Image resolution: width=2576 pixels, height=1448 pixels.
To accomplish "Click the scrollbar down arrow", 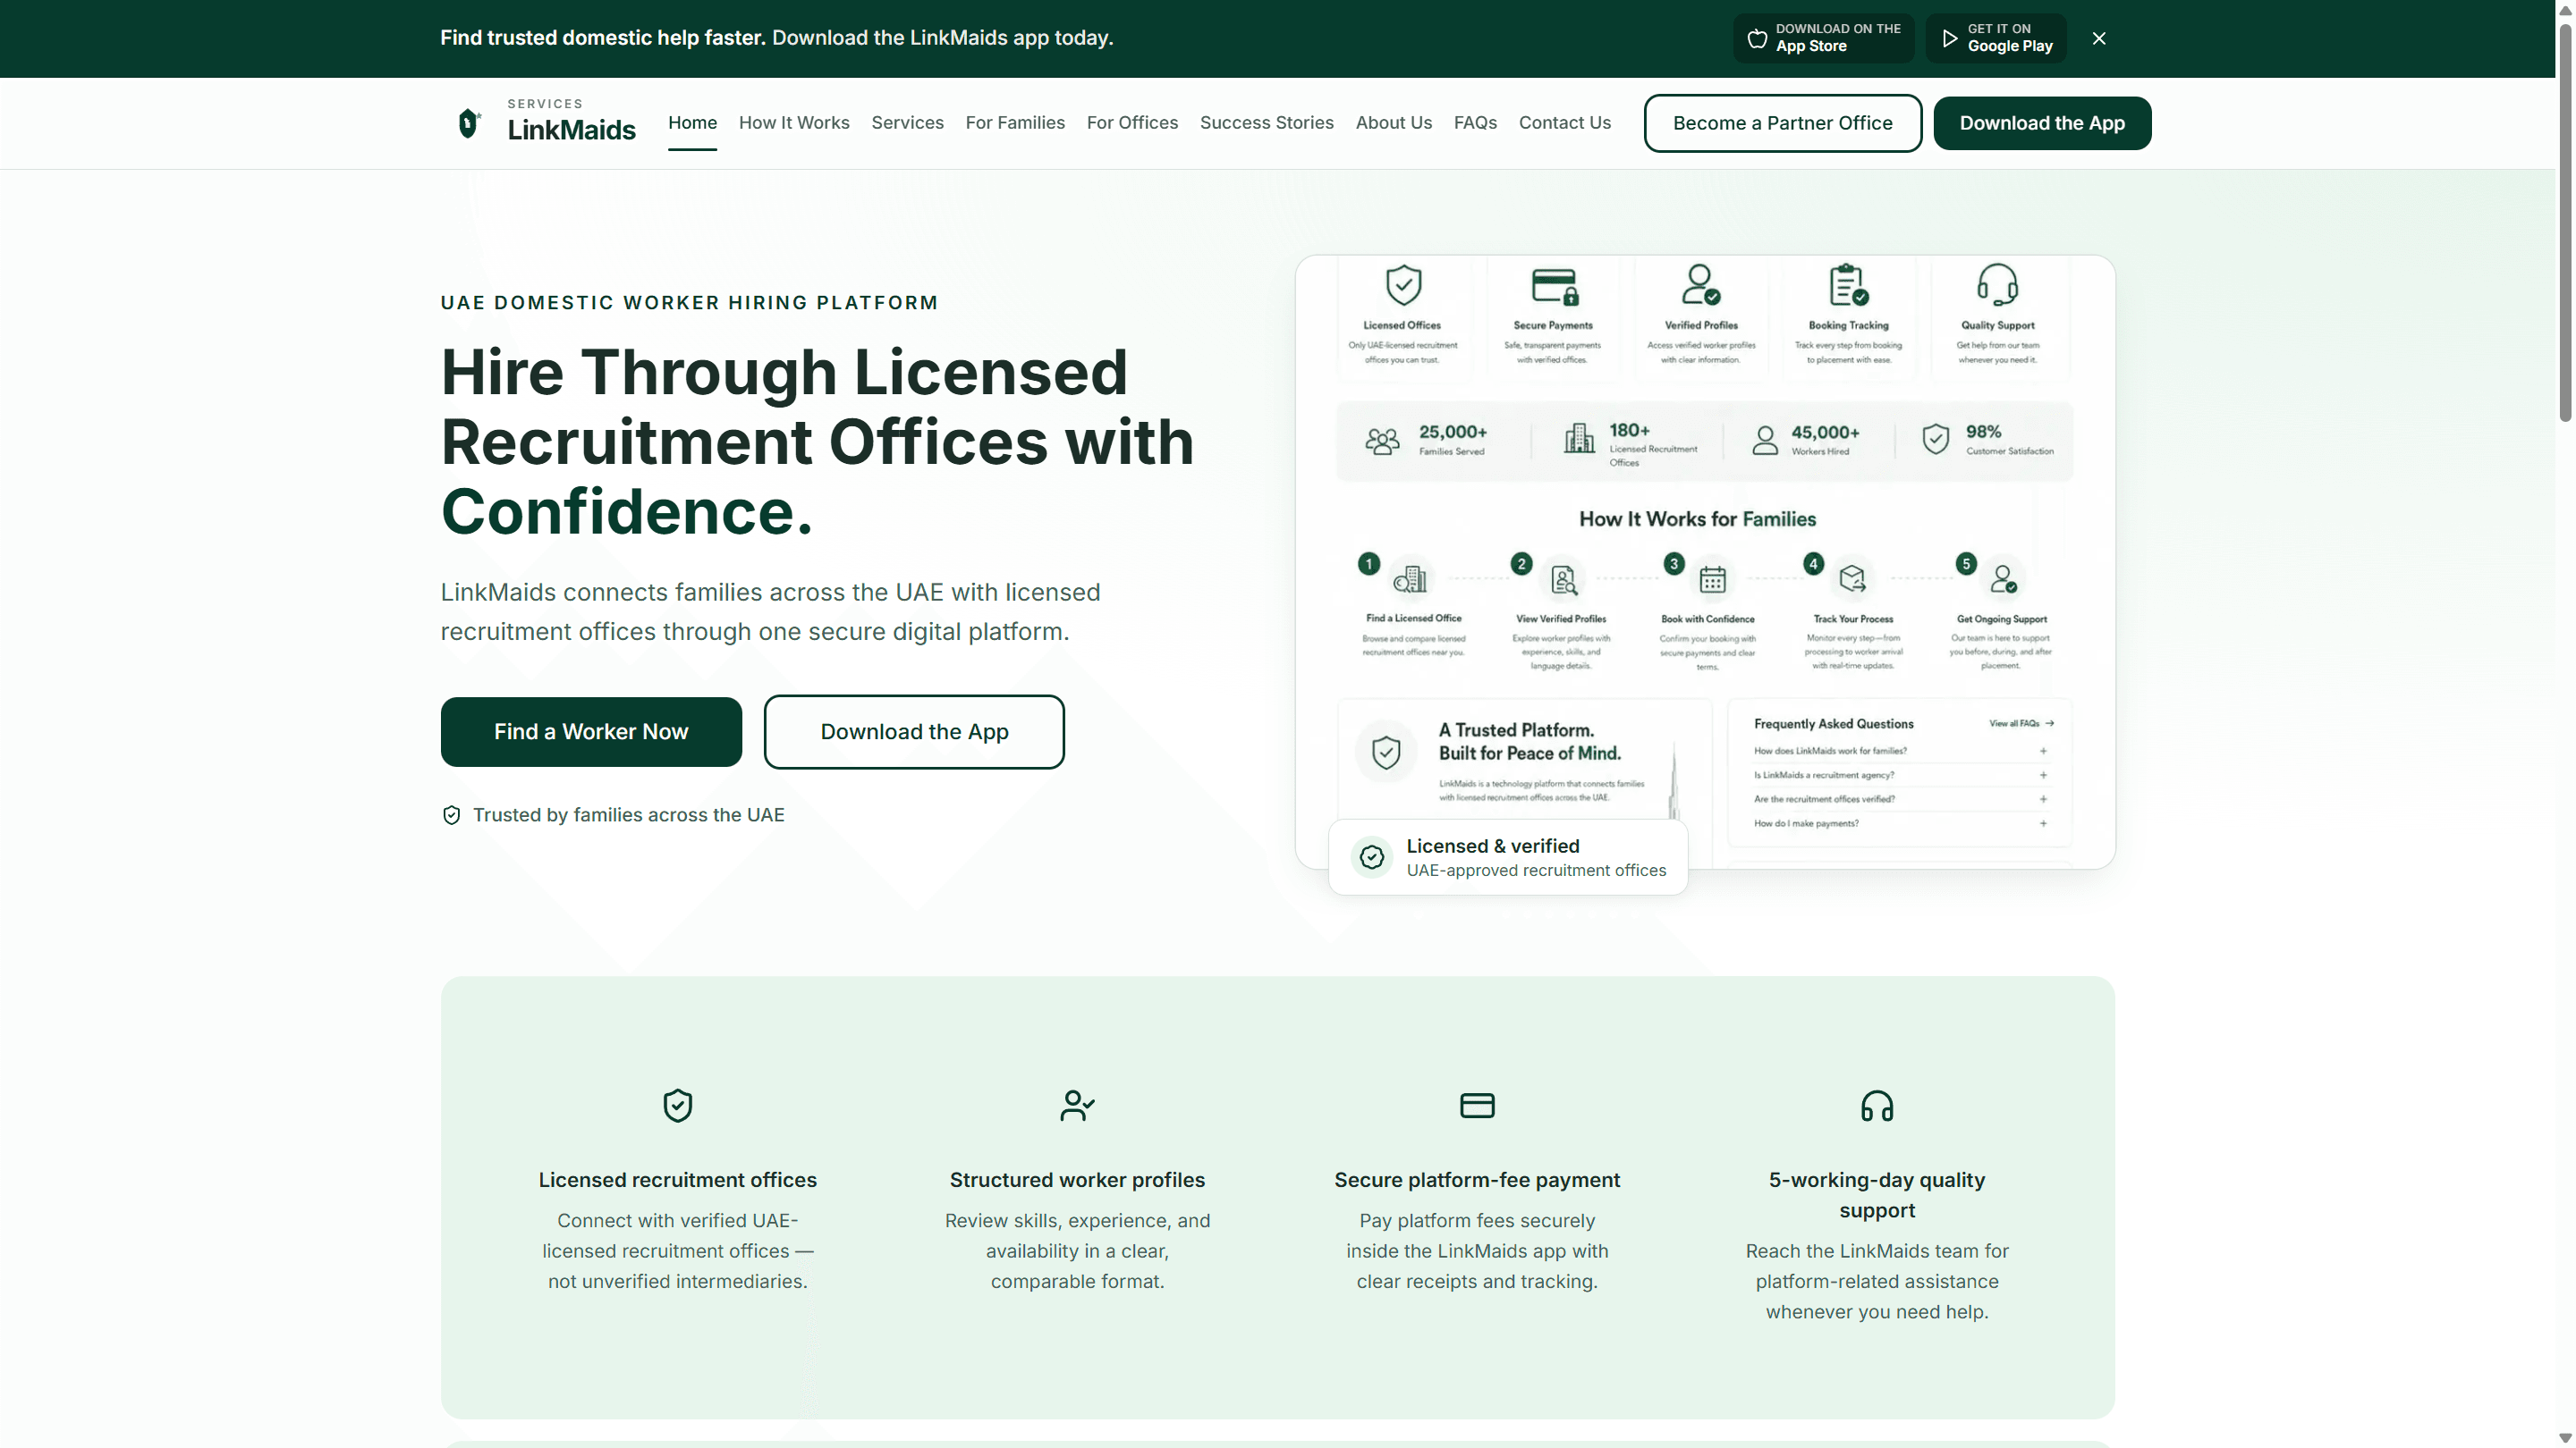I will coord(2565,1438).
